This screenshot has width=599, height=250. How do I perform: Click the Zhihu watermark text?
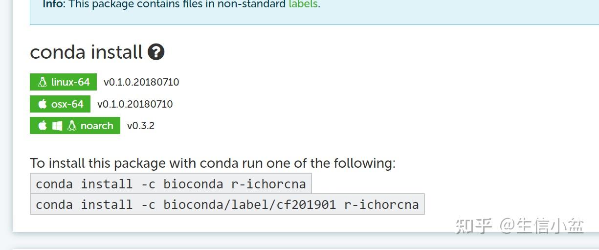[519, 226]
